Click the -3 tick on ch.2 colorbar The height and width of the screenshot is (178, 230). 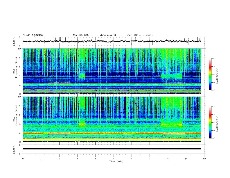pyautogui.click(x=214, y=107)
